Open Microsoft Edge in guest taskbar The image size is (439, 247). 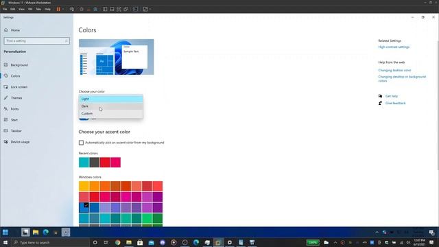(46, 232)
